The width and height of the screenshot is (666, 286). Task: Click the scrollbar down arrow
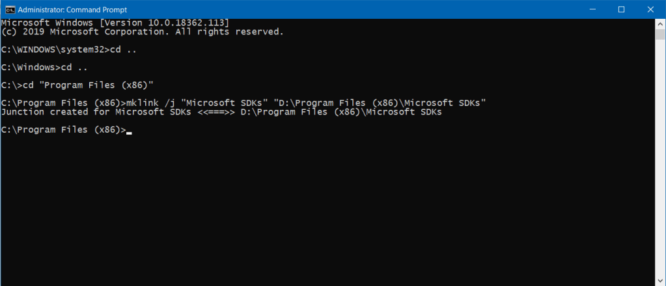659,279
